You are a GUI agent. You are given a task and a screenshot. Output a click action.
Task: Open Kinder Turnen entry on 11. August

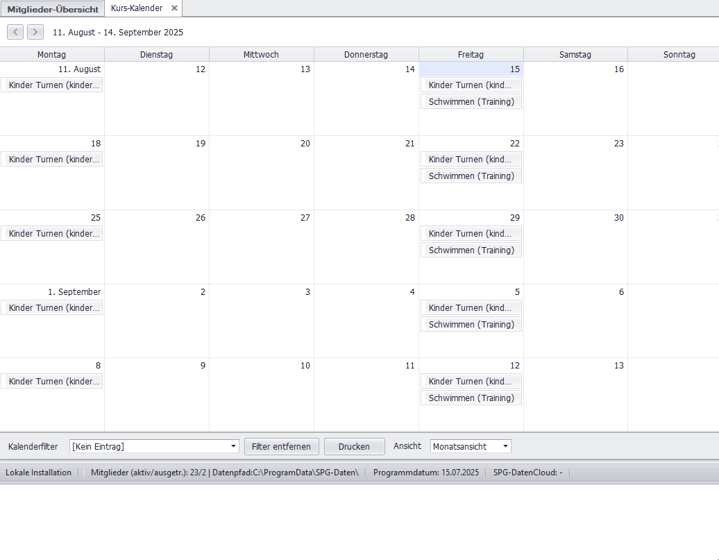point(52,85)
